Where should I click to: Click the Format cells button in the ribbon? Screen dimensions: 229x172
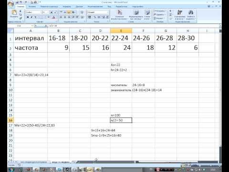[159, 18]
